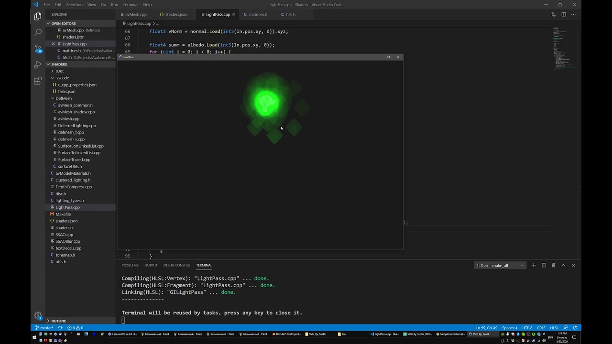Open the Extensions view

click(38, 81)
